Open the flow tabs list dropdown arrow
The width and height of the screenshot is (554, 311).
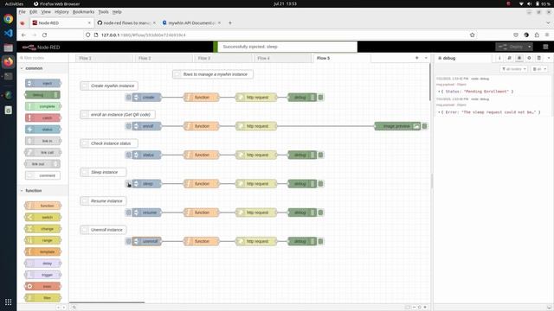[426, 58]
